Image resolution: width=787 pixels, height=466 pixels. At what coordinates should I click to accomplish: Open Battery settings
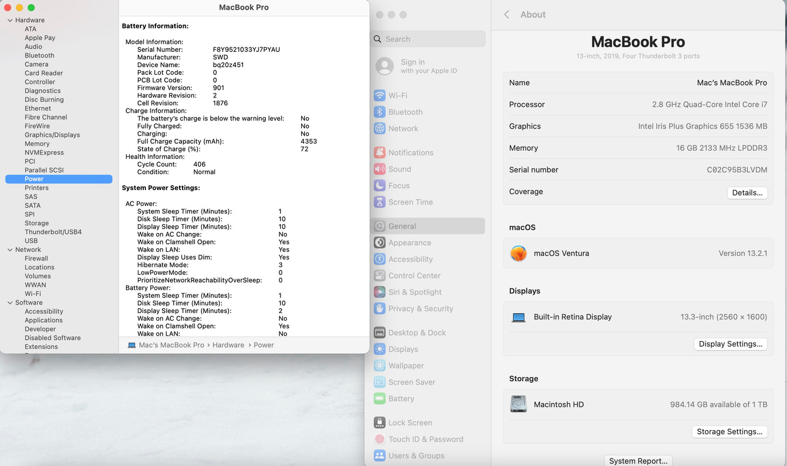401,398
